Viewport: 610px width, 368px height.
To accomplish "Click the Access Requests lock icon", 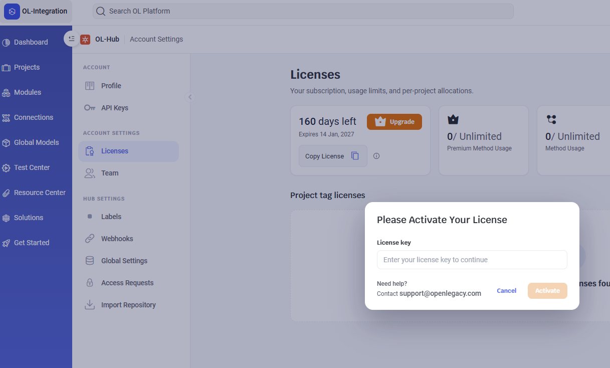I will [x=90, y=283].
